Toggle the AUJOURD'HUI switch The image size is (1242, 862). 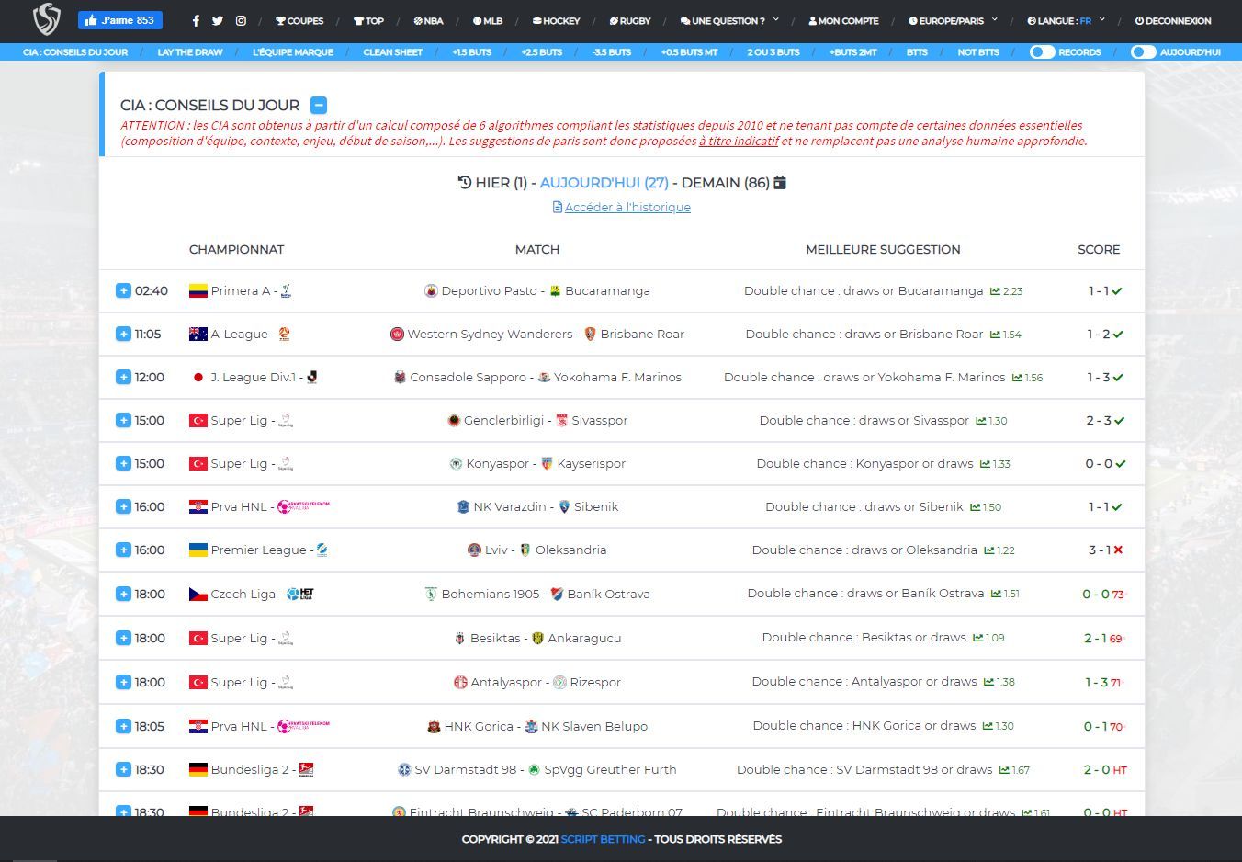coord(1143,52)
